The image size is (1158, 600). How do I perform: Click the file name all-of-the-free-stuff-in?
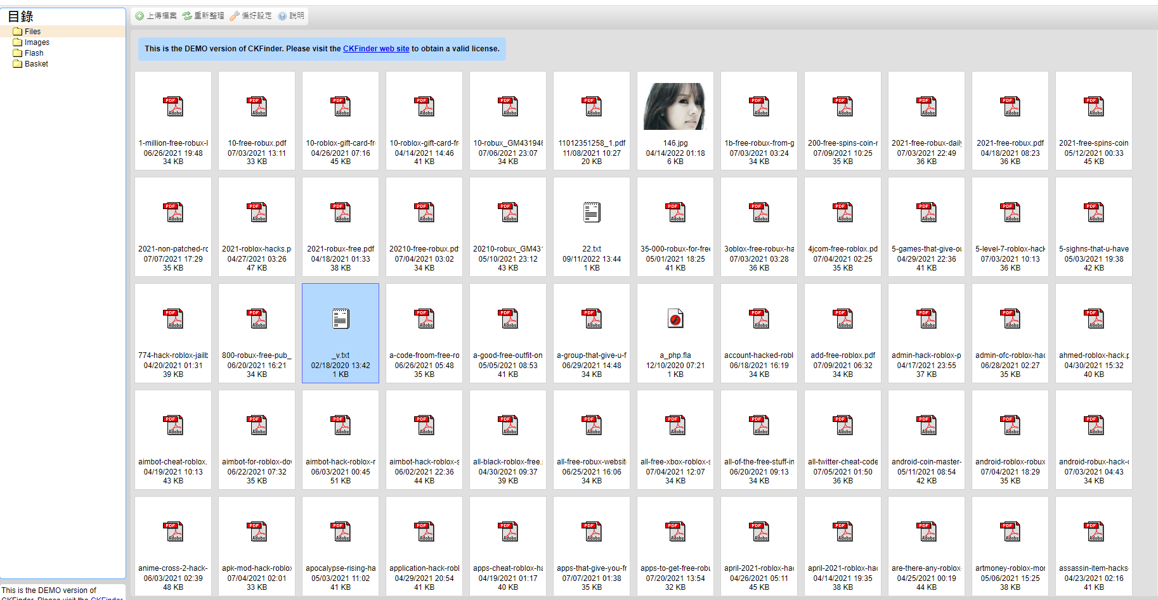point(759,462)
